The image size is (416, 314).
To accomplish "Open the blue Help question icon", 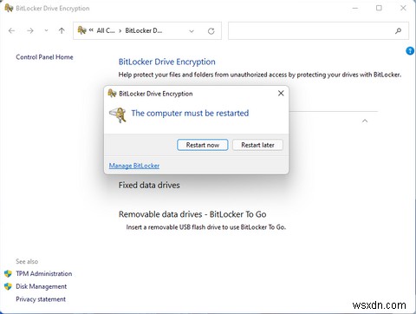I will coord(410,51).
